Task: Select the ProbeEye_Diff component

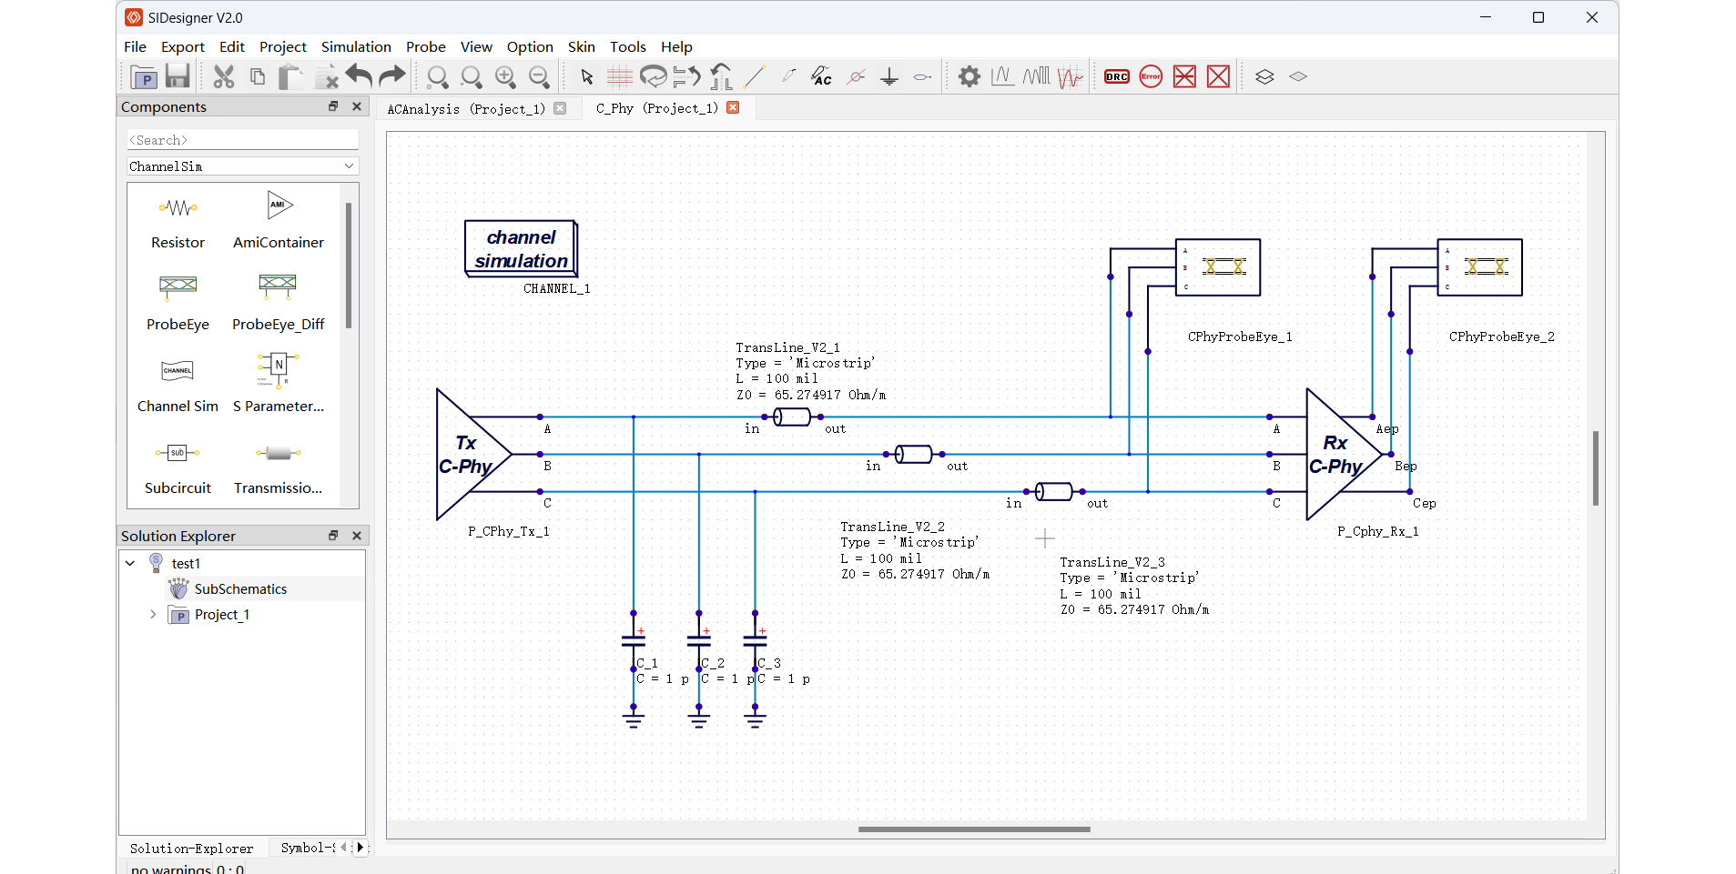Action: (279, 303)
